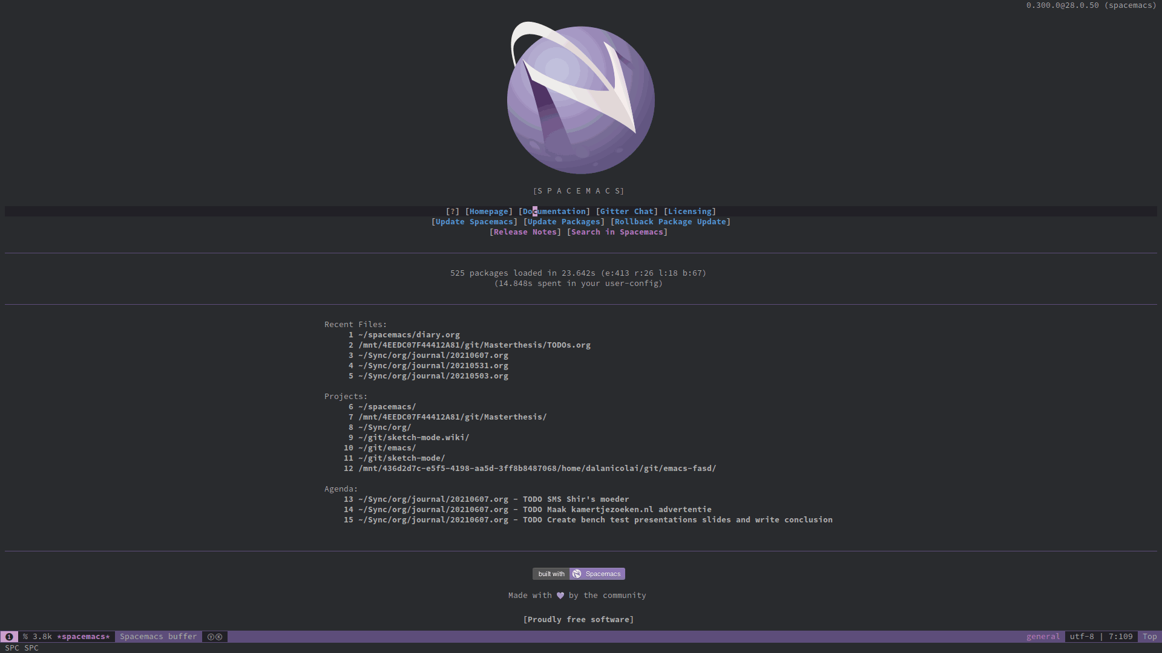This screenshot has width=1162, height=653.
Task: Open project emacs-fasd
Action: click(x=537, y=469)
